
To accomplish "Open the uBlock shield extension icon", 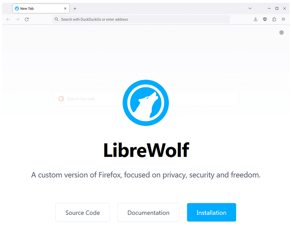I will (x=265, y=19).
